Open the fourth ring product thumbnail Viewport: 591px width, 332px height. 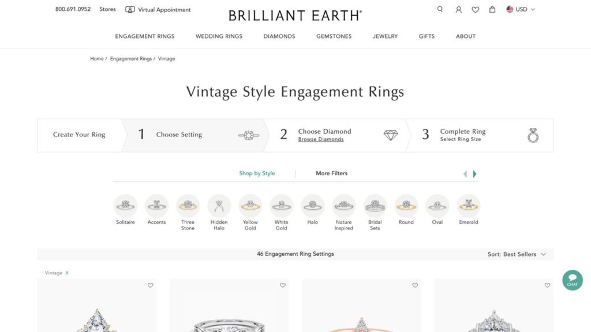[x=494, y=305]
